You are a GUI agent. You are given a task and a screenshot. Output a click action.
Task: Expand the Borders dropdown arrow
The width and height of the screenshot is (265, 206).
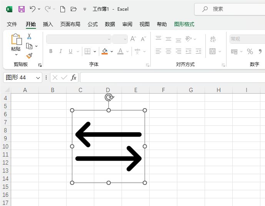point(95,51)
